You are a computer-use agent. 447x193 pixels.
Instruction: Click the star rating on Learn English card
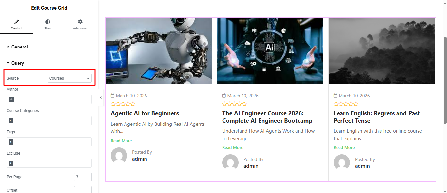click(x=346, y=104)
